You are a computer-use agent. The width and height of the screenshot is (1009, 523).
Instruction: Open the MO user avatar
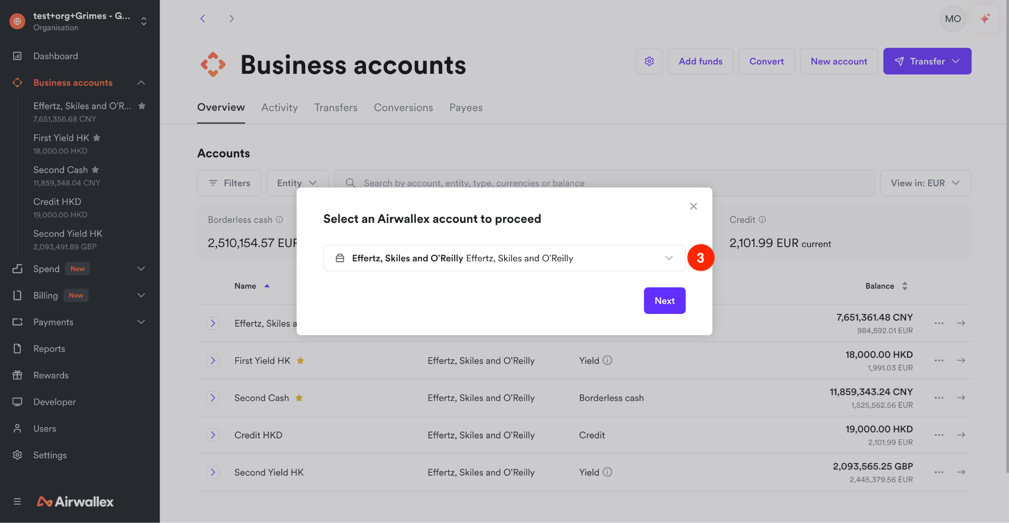click(x=953, y=19)
